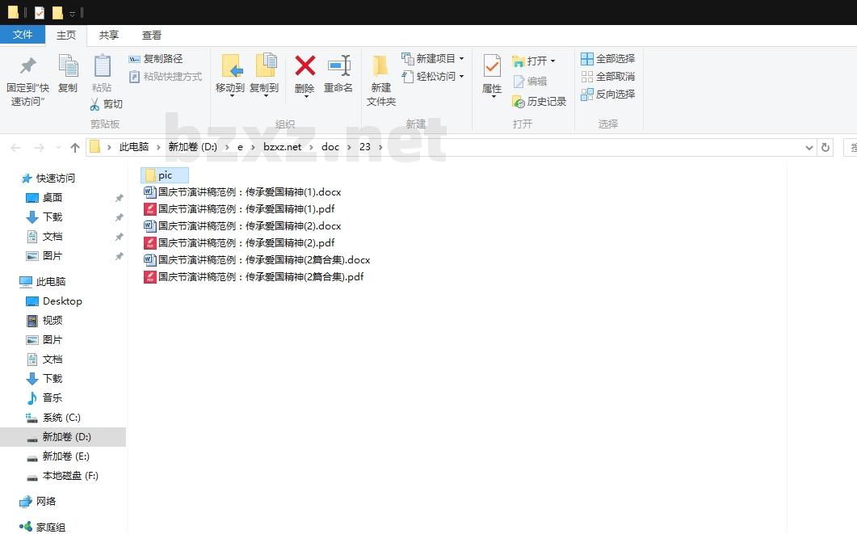This screenshot has width=857, height=534.
Task: Click bzxz.net in address breadcrumb
Action: (x=282, y=147)
